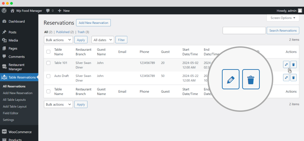Open the Field Editor page
Screen dimensions: 304x141
(x=11, y=113)
